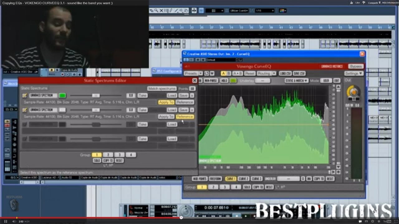Click second spectrum white color swatch
The width and height of the screenshot is (399, 224).
[x=62, y=110]
